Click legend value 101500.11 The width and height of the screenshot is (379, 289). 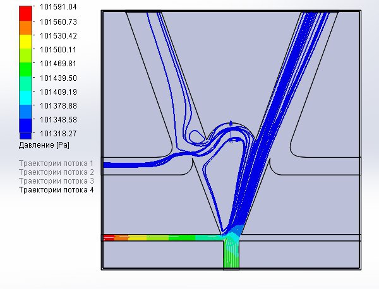pos(58,50)
